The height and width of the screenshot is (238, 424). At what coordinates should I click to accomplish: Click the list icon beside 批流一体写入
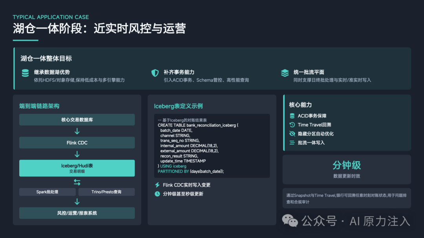[292, 142]
